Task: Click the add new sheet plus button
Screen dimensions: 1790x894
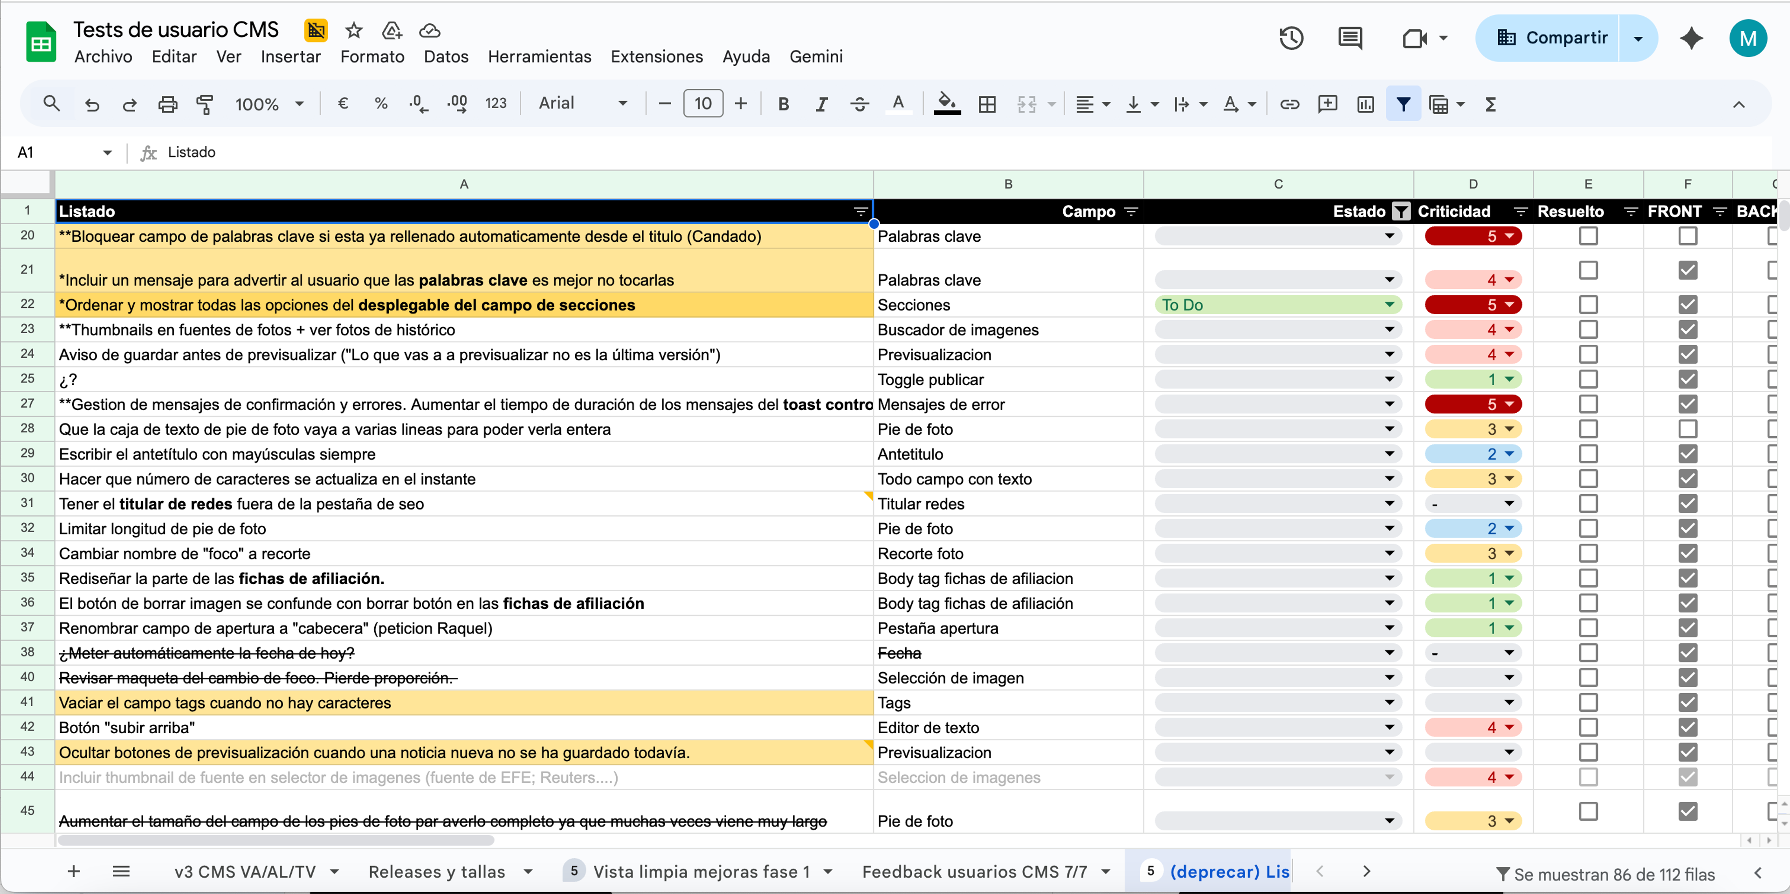Action: click(75, 871)
